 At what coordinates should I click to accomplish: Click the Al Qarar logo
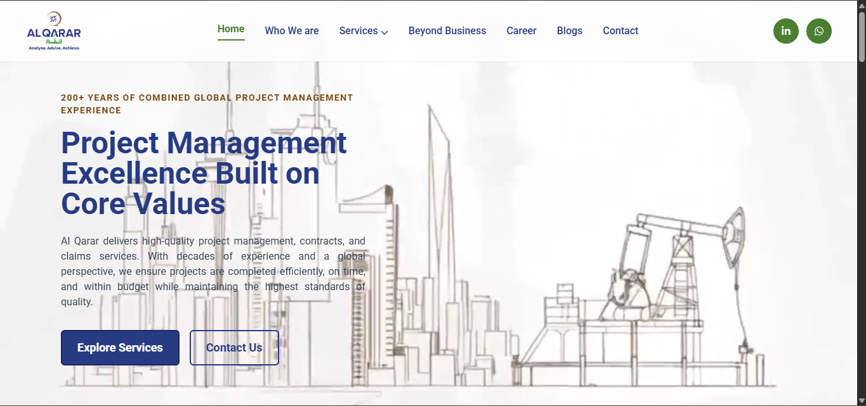tap(54, 31)
